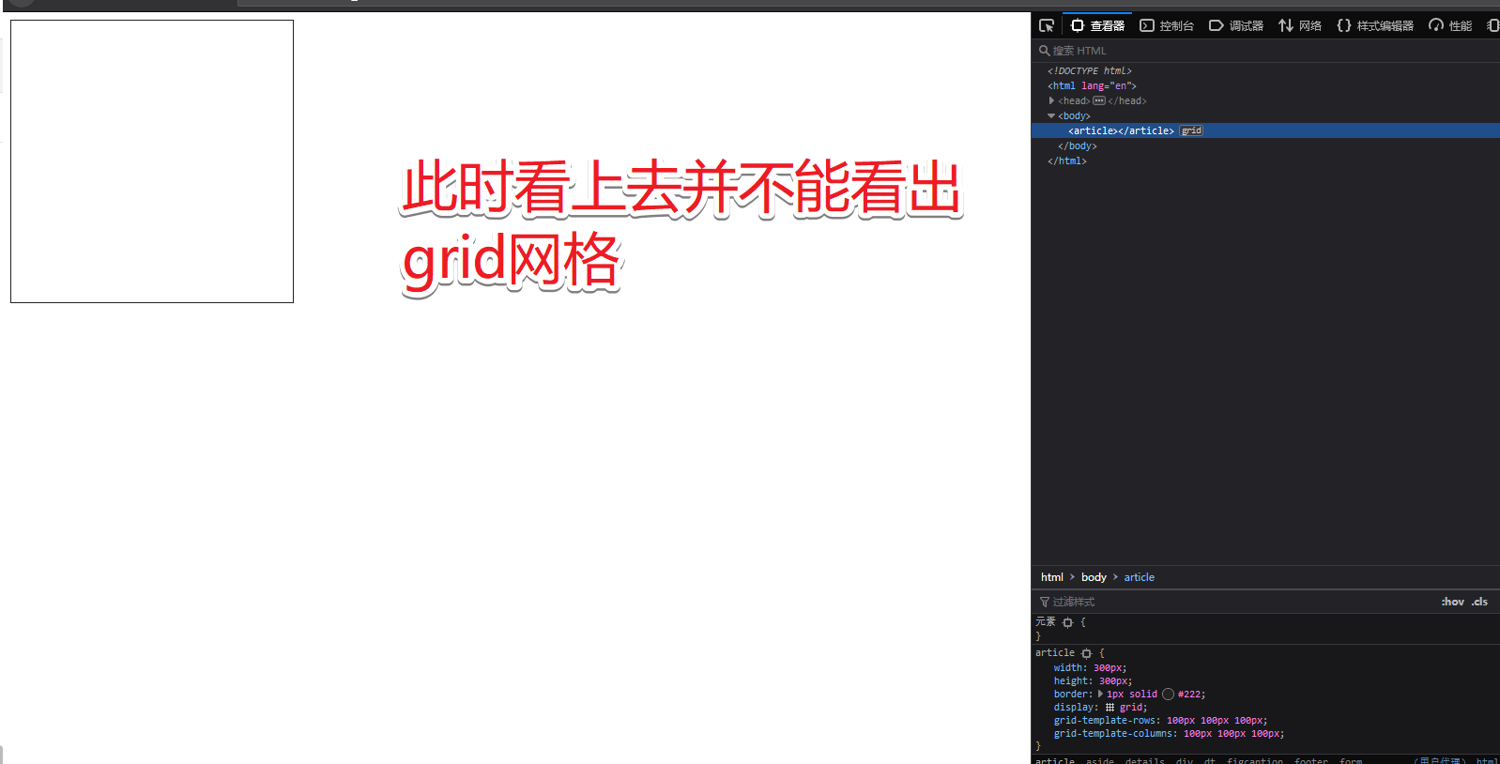The height and width of the screenshot is (764, 1500).
Task: Select the html lang="en" markup line
Action: click(x=1092, y=85)
